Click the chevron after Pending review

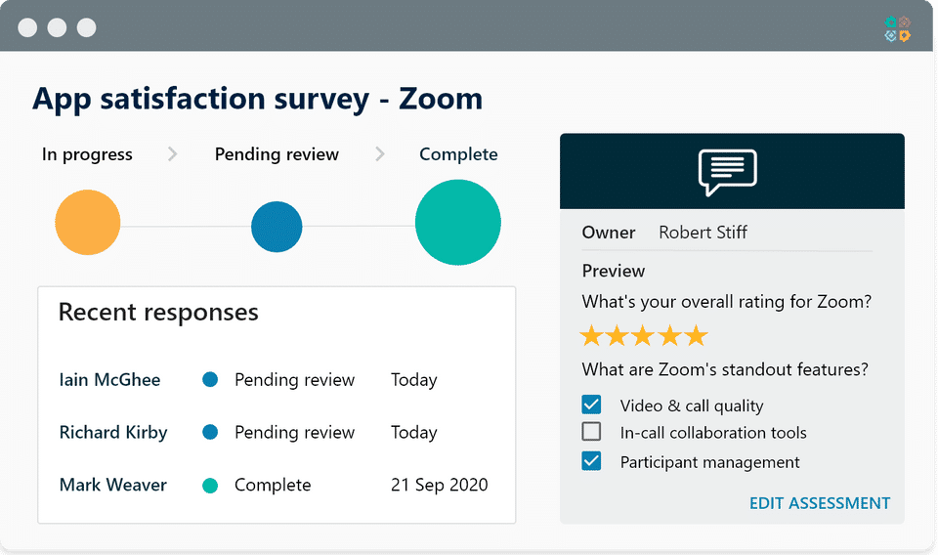(380, 154)
